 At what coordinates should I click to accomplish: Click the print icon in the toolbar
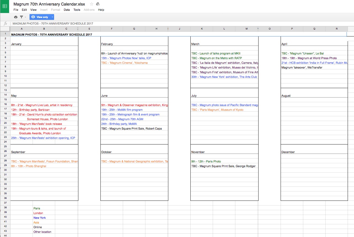tap(16, 17)
